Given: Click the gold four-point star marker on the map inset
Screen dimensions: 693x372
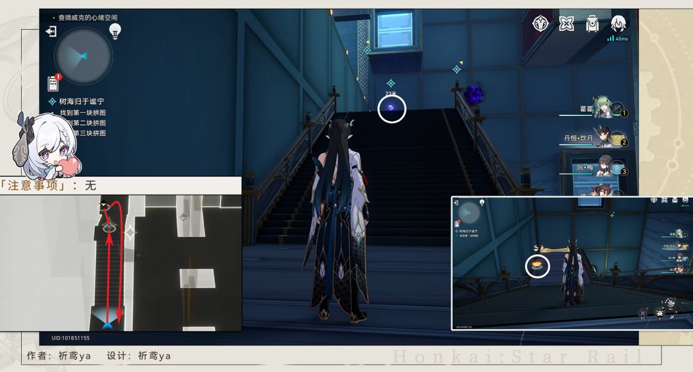Looking at the screenshot, I should [x=130, y=232].
